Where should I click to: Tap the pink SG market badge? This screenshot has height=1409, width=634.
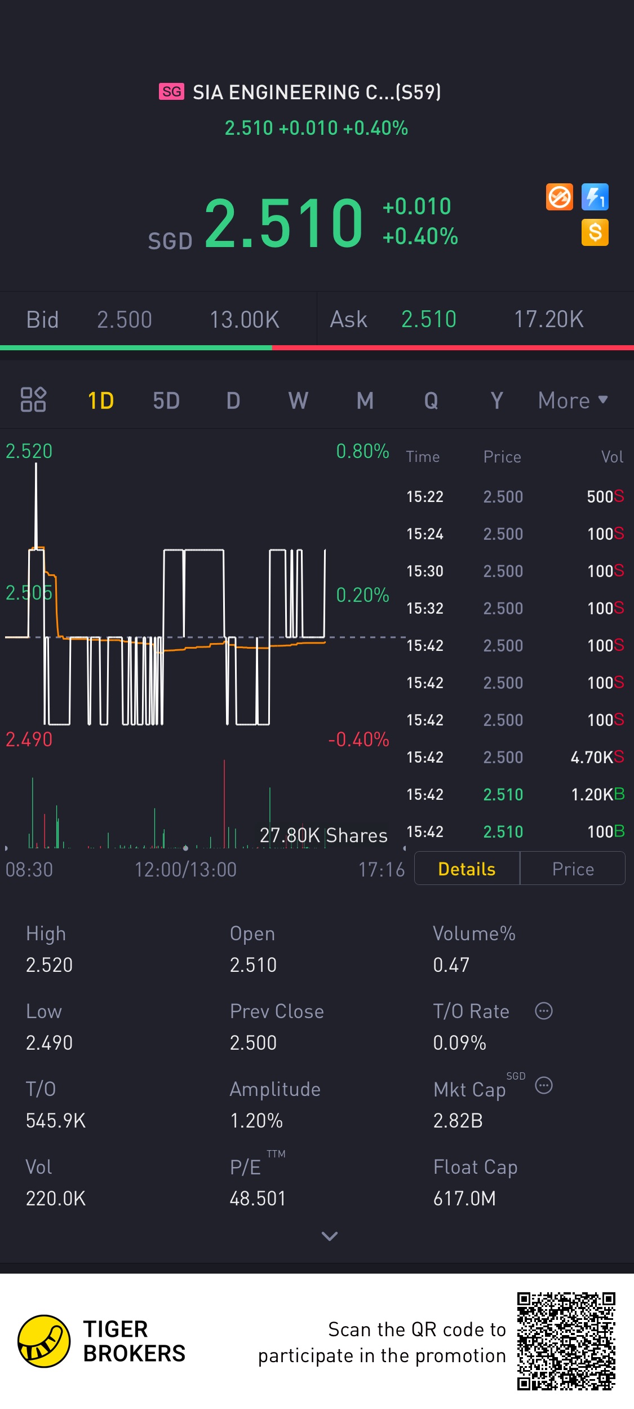point(172,91)
